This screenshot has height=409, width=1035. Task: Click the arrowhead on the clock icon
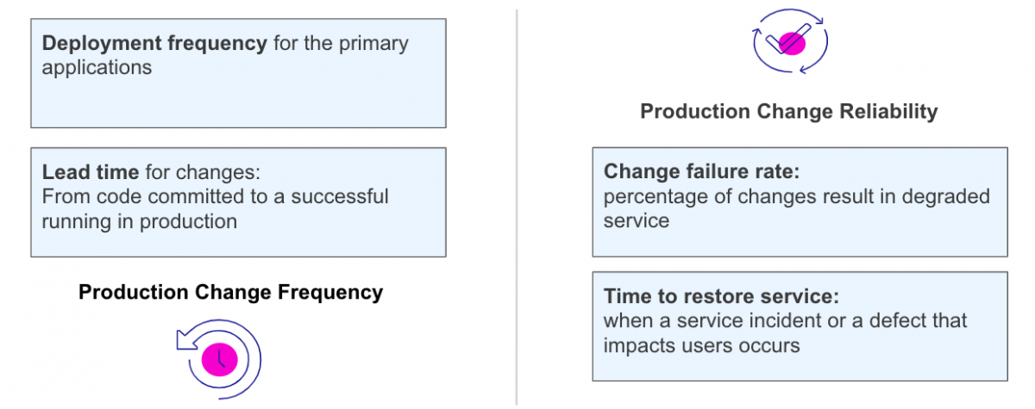click(184, 342)
